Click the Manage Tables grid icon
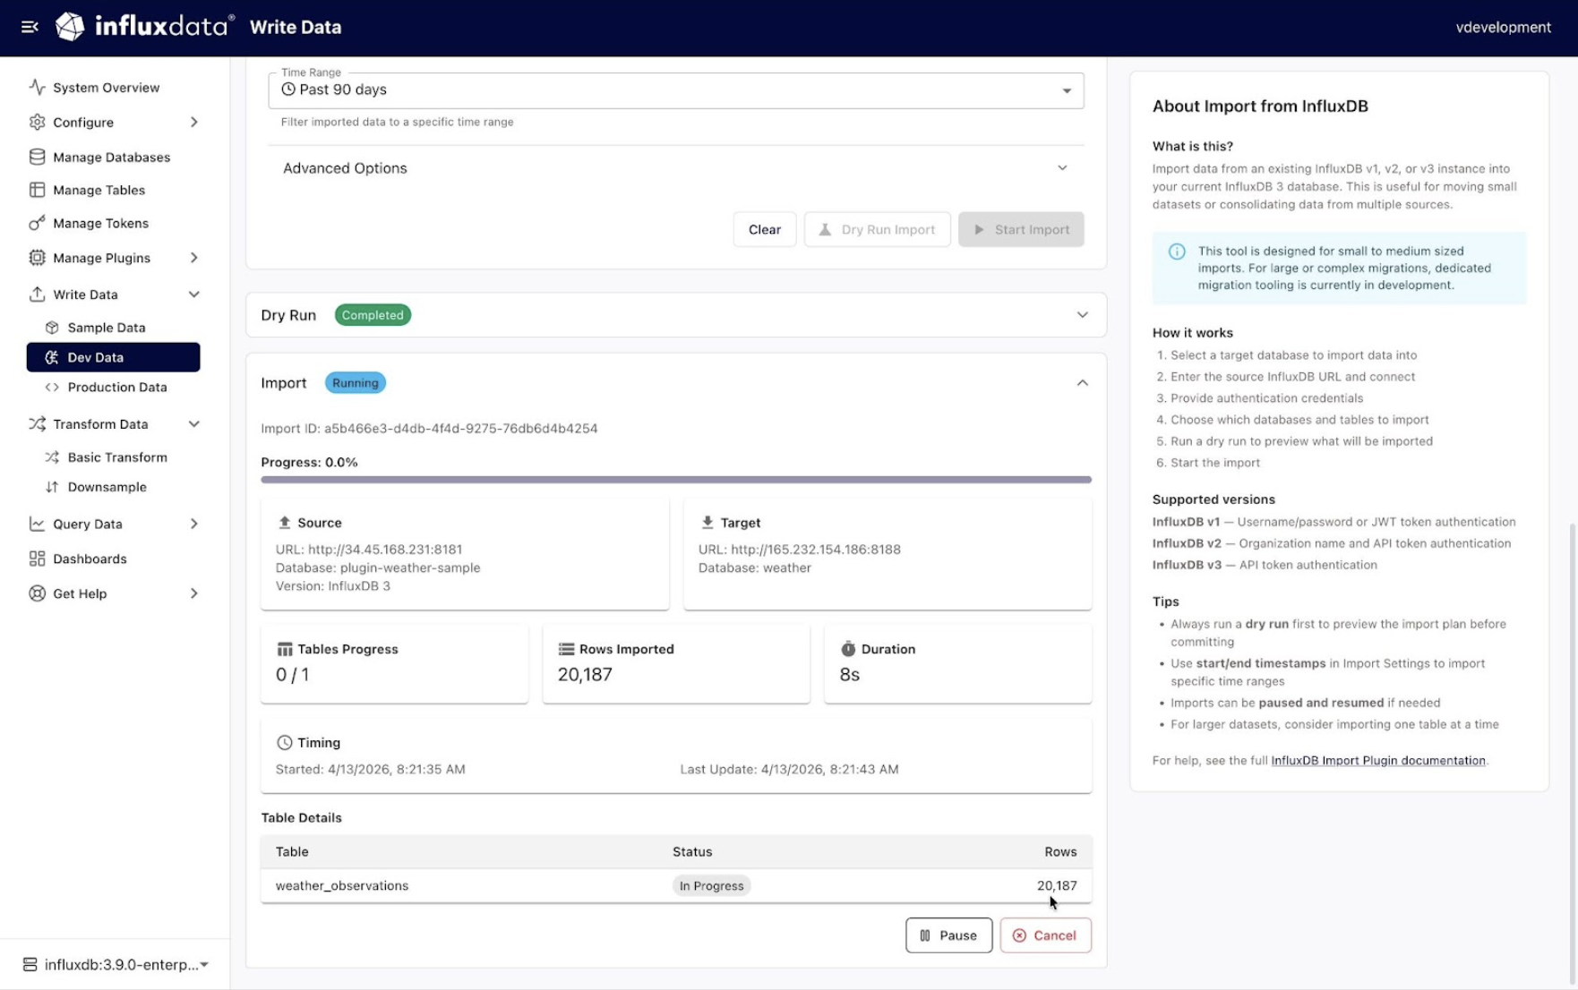1578x990 pixels. 37,190
